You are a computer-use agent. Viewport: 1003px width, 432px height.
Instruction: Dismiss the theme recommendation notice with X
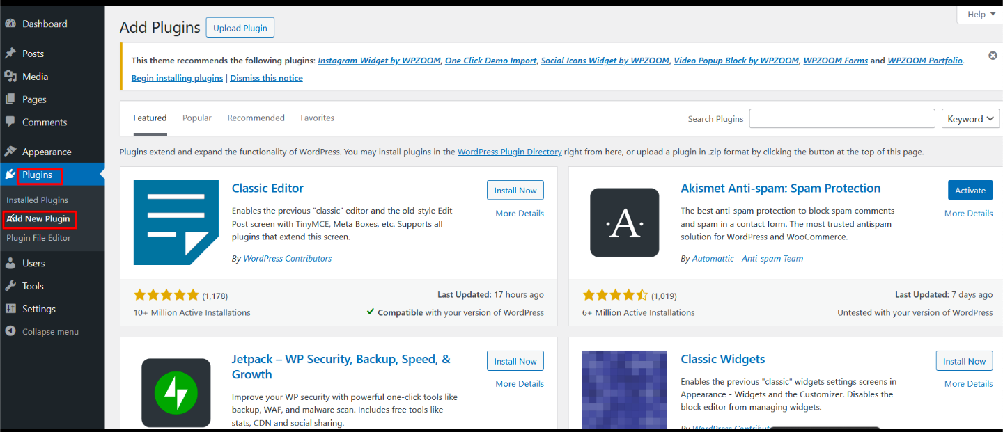coord(993,56)
